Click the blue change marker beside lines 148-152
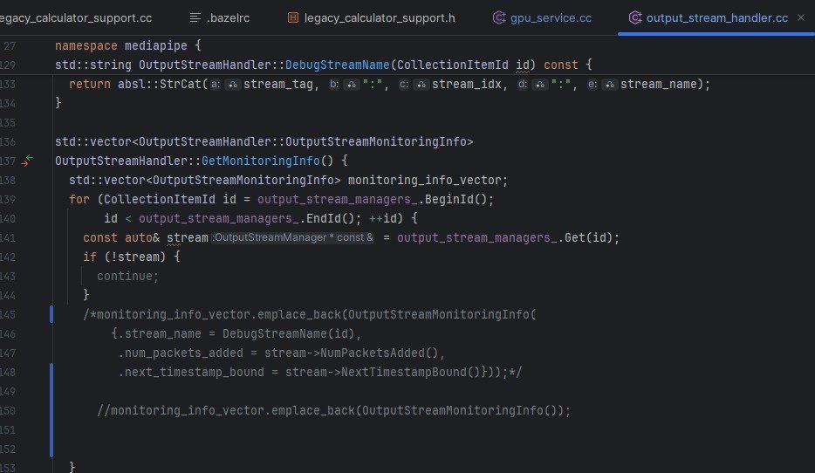 point(51,410)
